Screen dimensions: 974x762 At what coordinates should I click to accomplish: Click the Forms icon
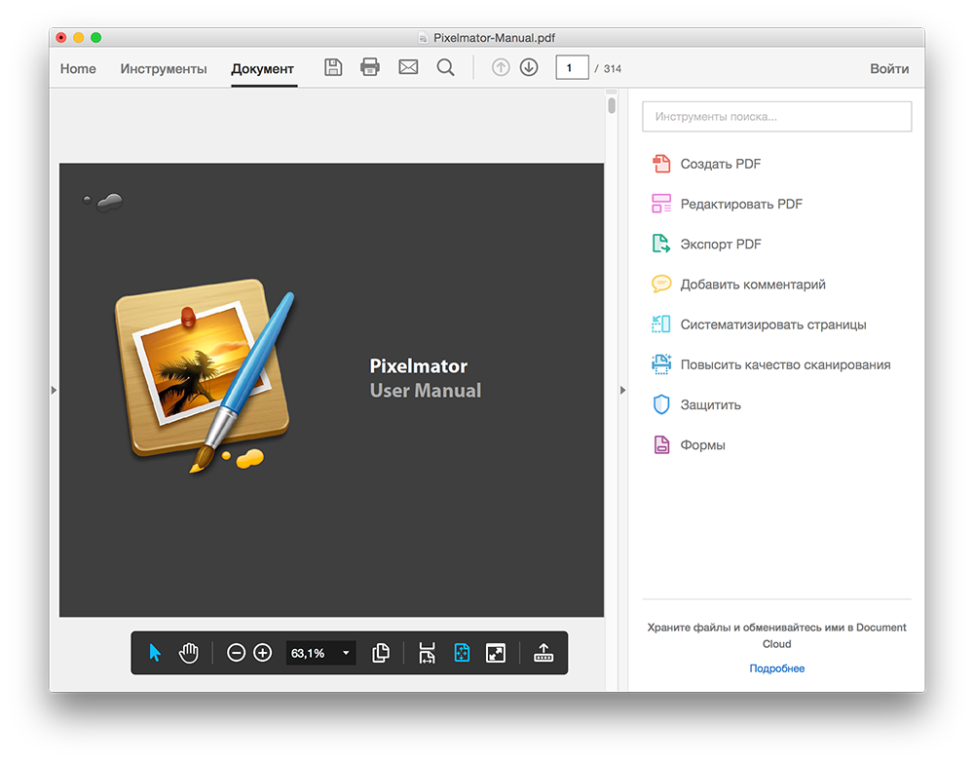pos(661,444)
